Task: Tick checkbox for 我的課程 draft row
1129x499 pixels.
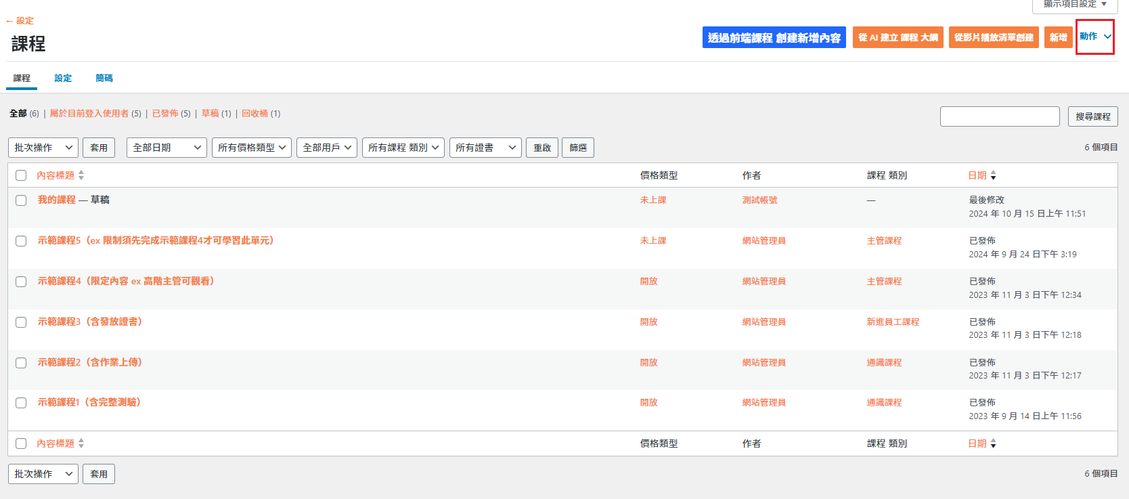Action: [x=21, y=200]
